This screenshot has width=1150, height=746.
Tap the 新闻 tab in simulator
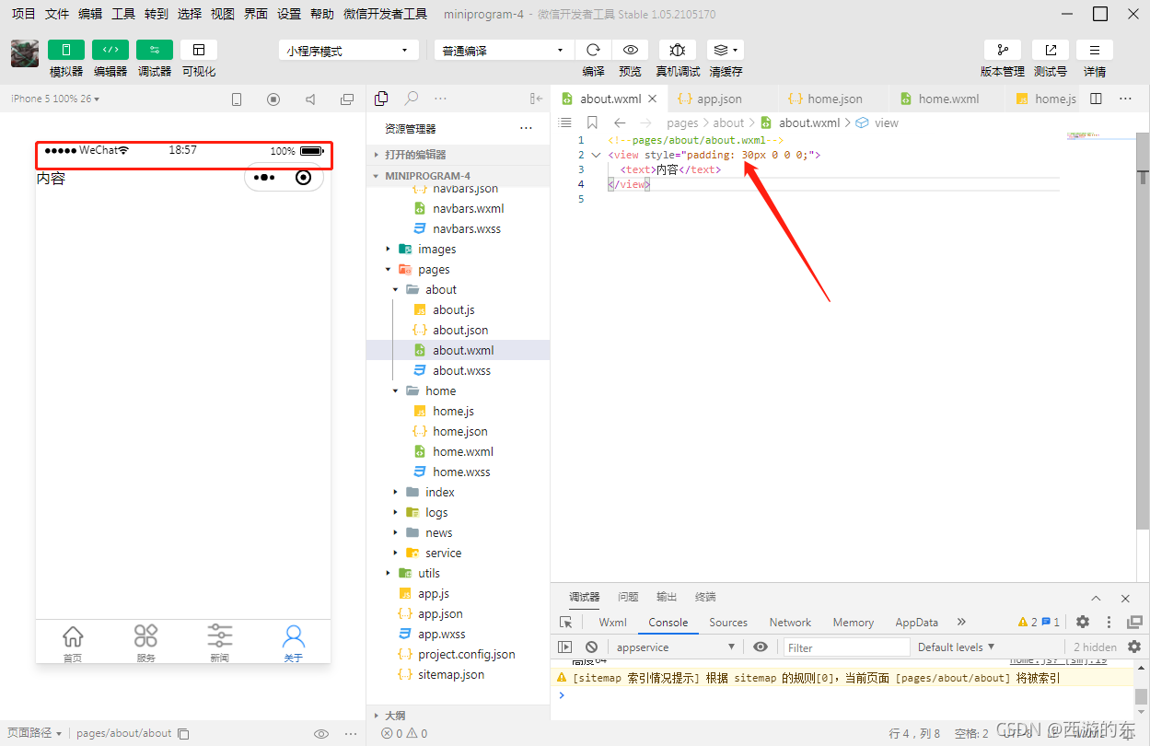tap(219, 643)
